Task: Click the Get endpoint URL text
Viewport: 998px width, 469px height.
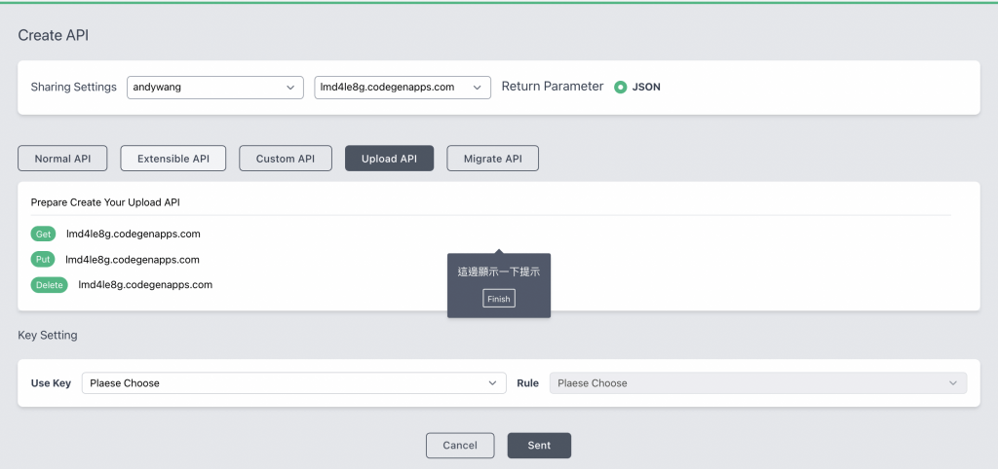Action: pos(133,234)
